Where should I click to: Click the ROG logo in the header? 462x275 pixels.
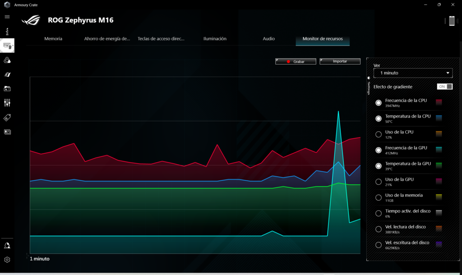pyautogui.click(x=31, y=20)
